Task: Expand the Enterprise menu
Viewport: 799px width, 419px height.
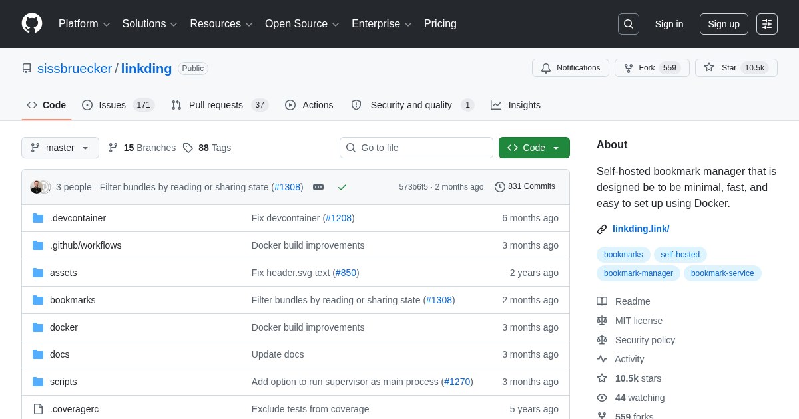Action: (x=382, y=24)
